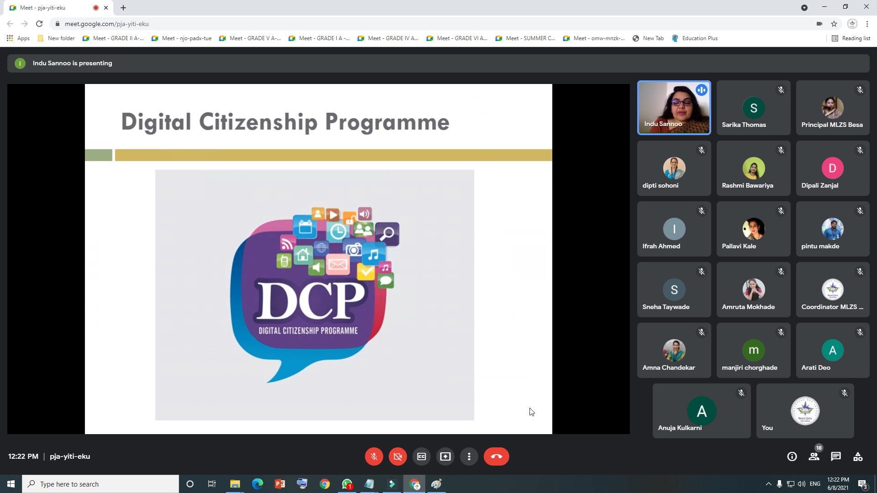Open a new browser tab
The width and height of the screenshot is (877, 493).
(x=123, y=8)
